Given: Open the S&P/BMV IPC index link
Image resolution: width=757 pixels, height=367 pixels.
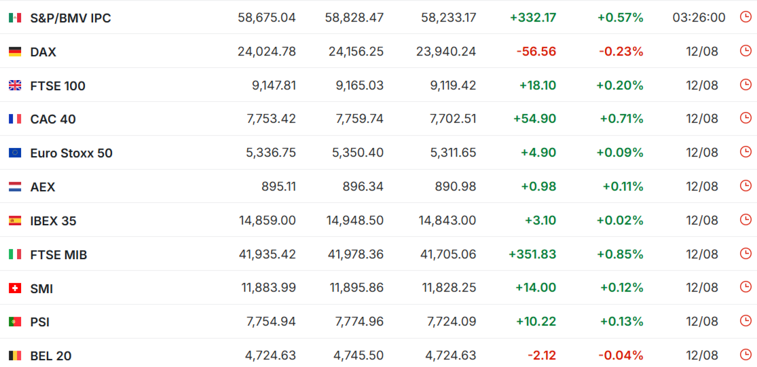Looking at the screenshot, I should (x=71, y=18).
